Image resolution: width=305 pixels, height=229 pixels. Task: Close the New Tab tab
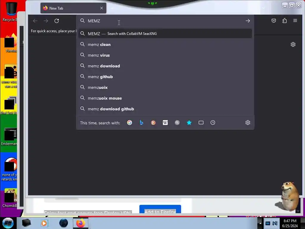[x=102, y=8]
